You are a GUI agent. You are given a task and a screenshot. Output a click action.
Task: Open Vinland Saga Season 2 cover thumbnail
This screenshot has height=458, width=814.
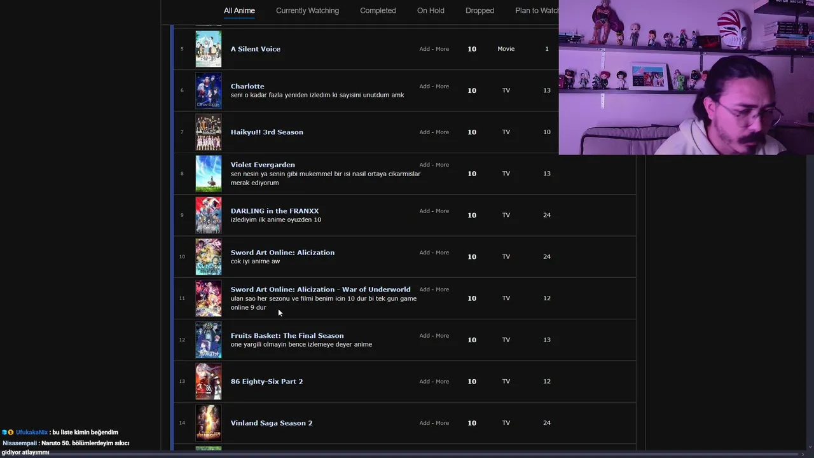pyautogui.click(x=209, y=423)
